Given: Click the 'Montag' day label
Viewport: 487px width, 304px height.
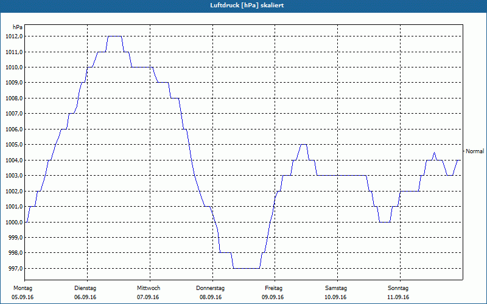Looking at the screenshot, I should point(23,288).
